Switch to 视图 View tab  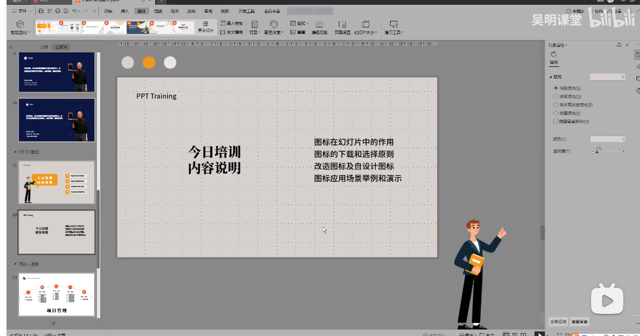click(x=224, y=11)
